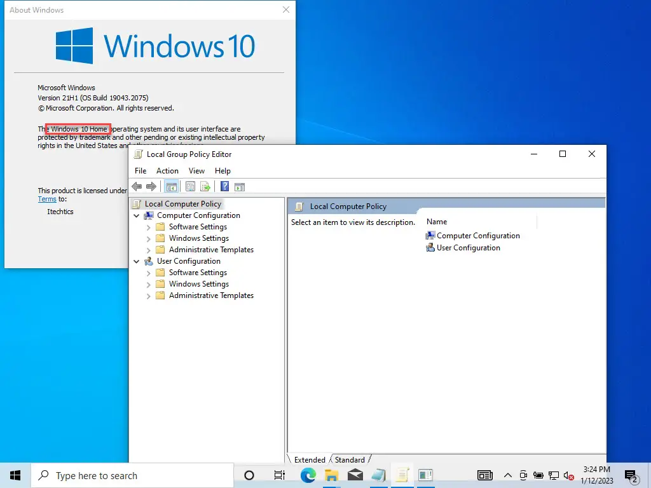Select Administrative Templates folder under User Configuration
651x488 pixels.
click(211, 295)
